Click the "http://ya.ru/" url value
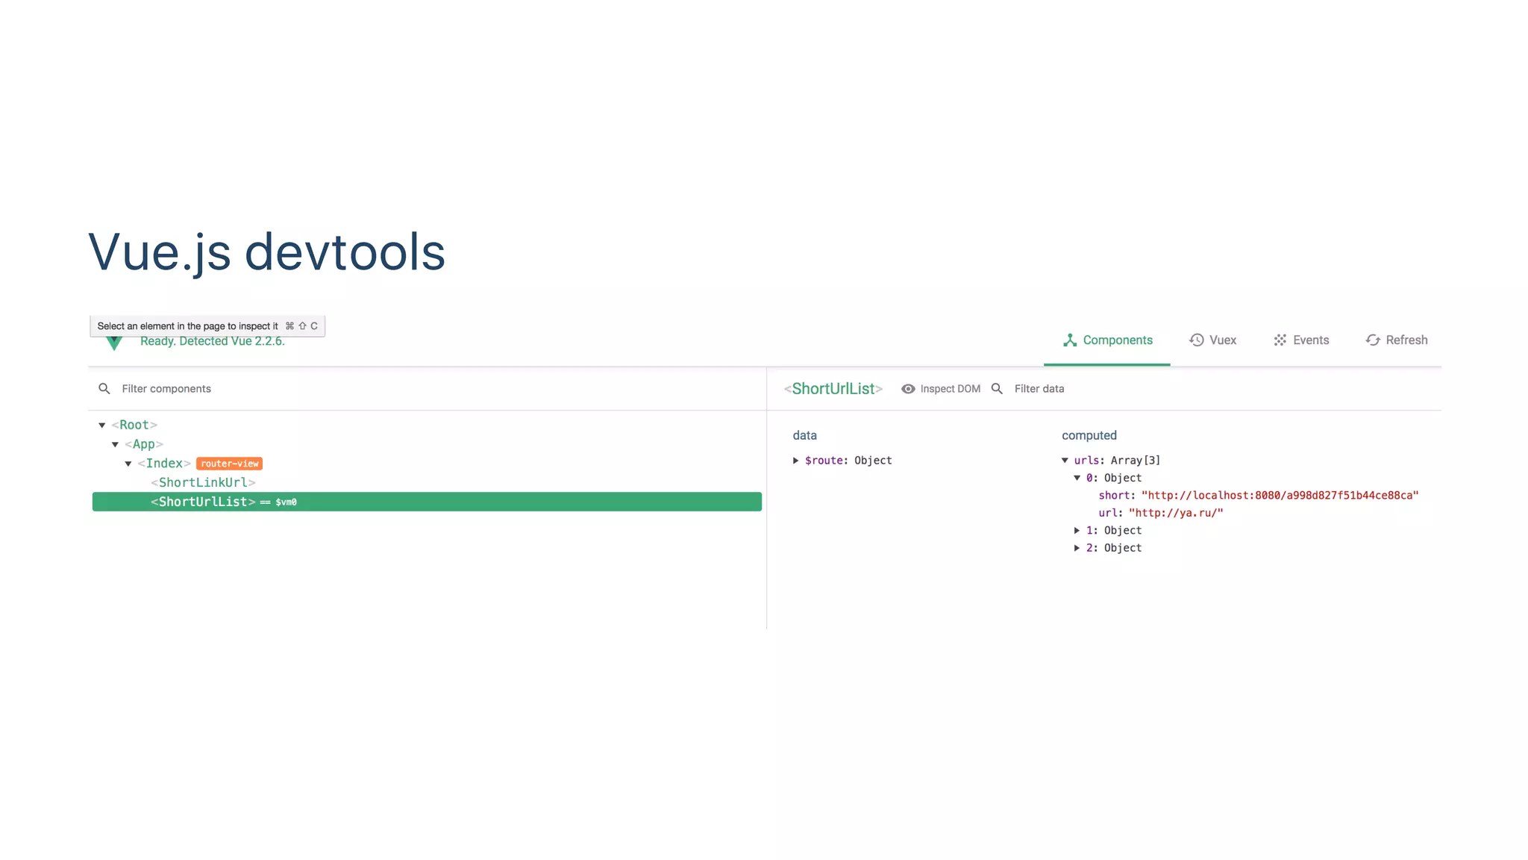Viewport: 1528px width, 860px height. click(x=1176, y=513)
